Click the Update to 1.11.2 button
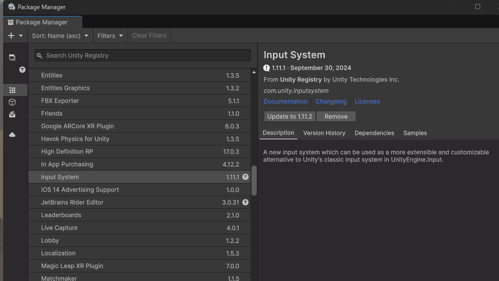The image size is (499, 281). [290, 116]
